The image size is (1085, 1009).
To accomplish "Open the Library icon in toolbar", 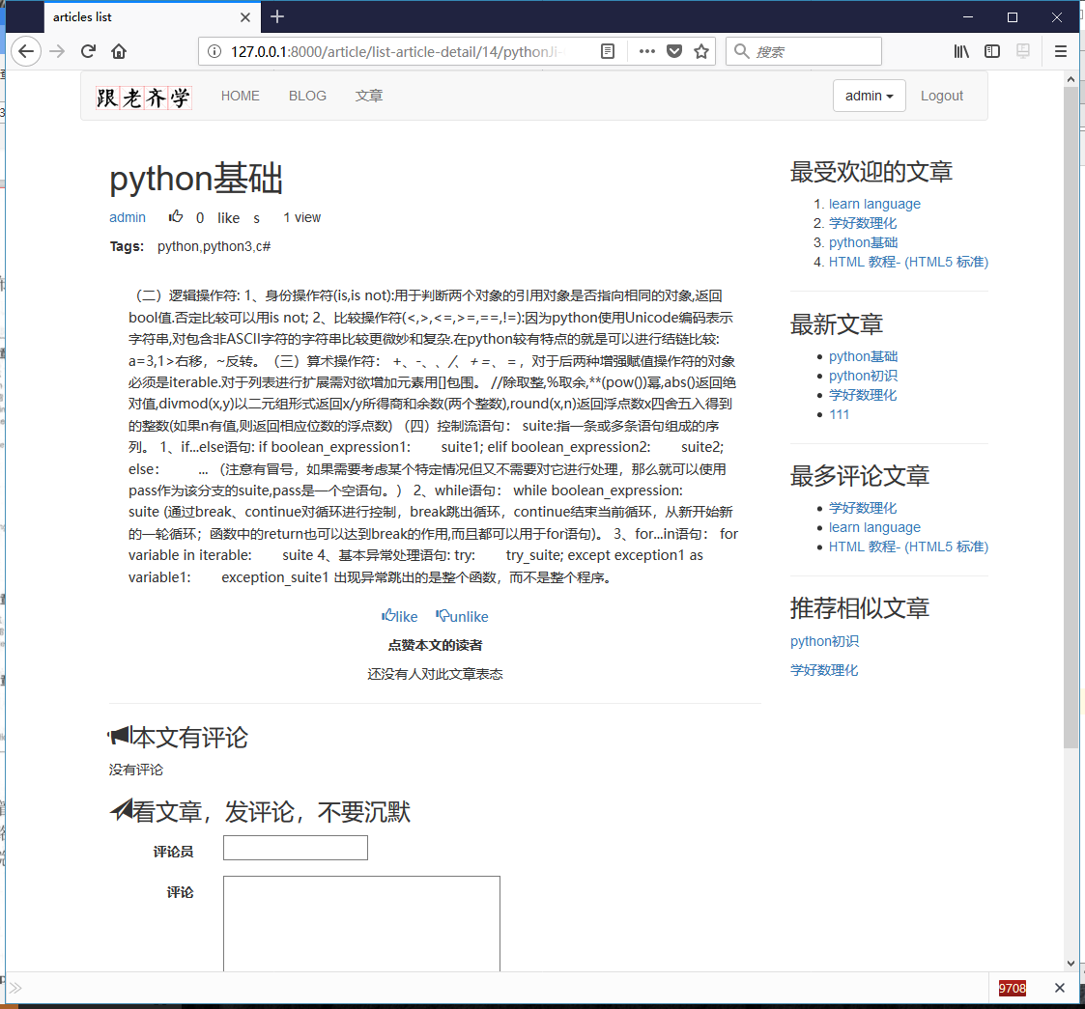I will click(x=961, y=51).
